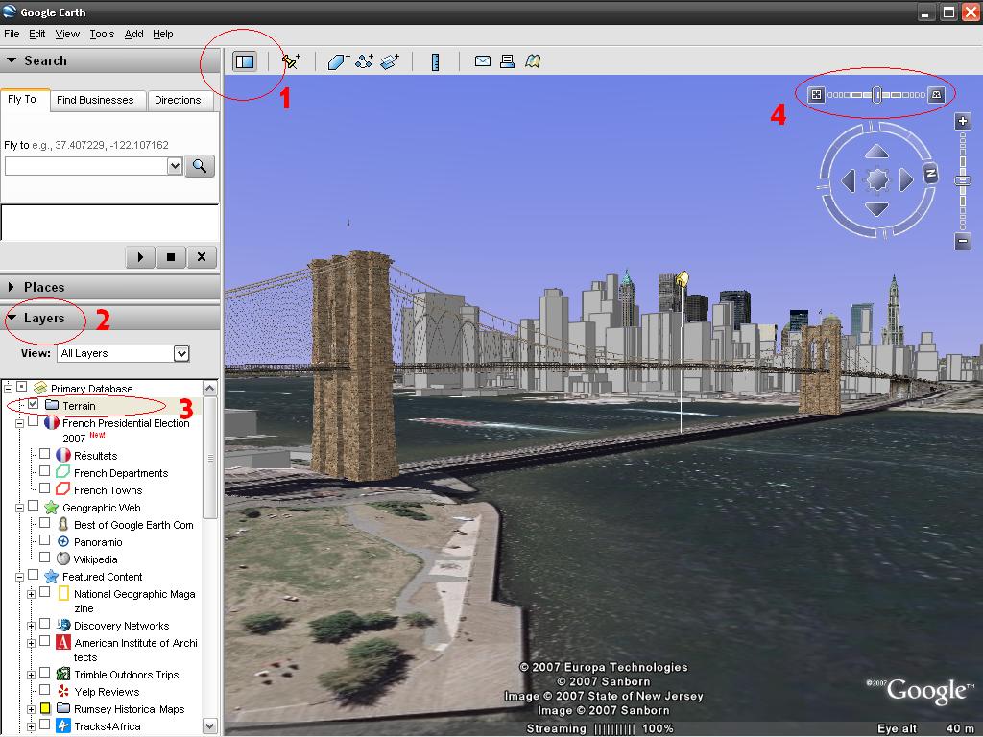Enable French Presidential Election layer checkbox

pos(34,422)
